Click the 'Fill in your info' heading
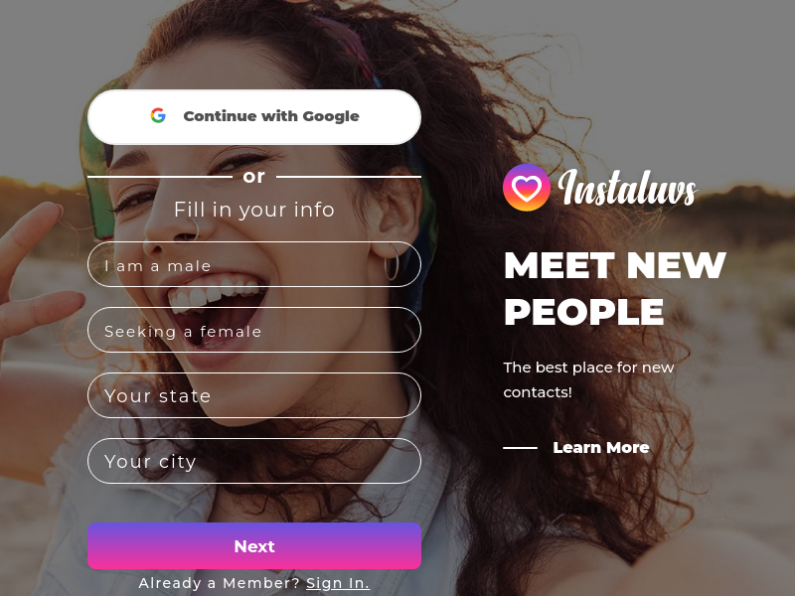Image resolution: width=795 pixels, height=596 pixels. [254, 210]
